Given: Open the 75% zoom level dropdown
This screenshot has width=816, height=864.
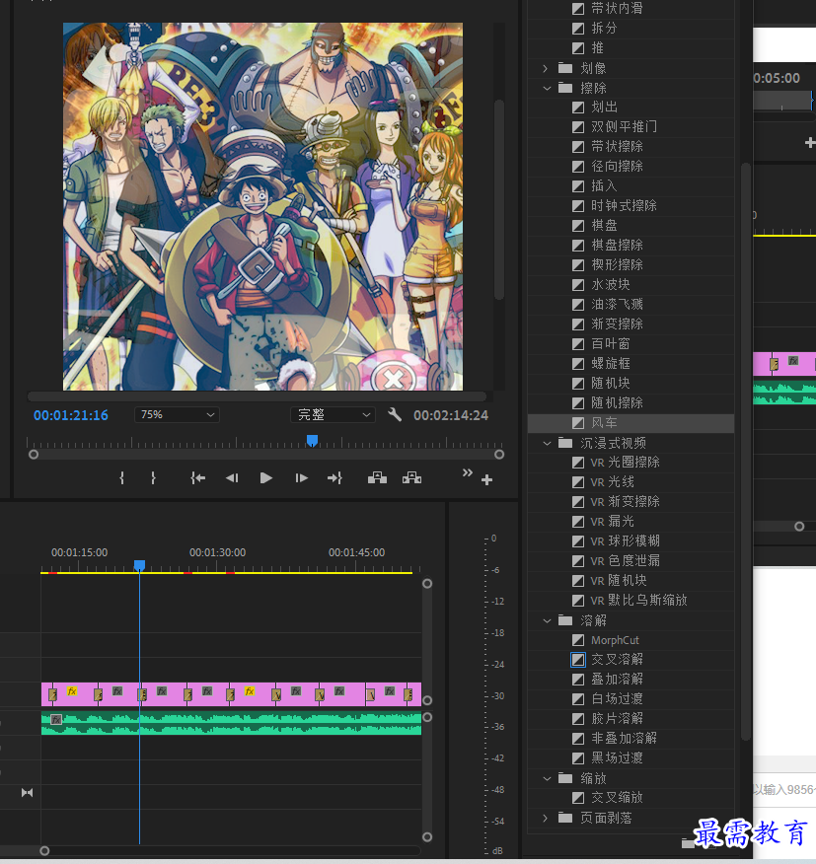Looking at the screenshot, I should (x=177, y=414).
